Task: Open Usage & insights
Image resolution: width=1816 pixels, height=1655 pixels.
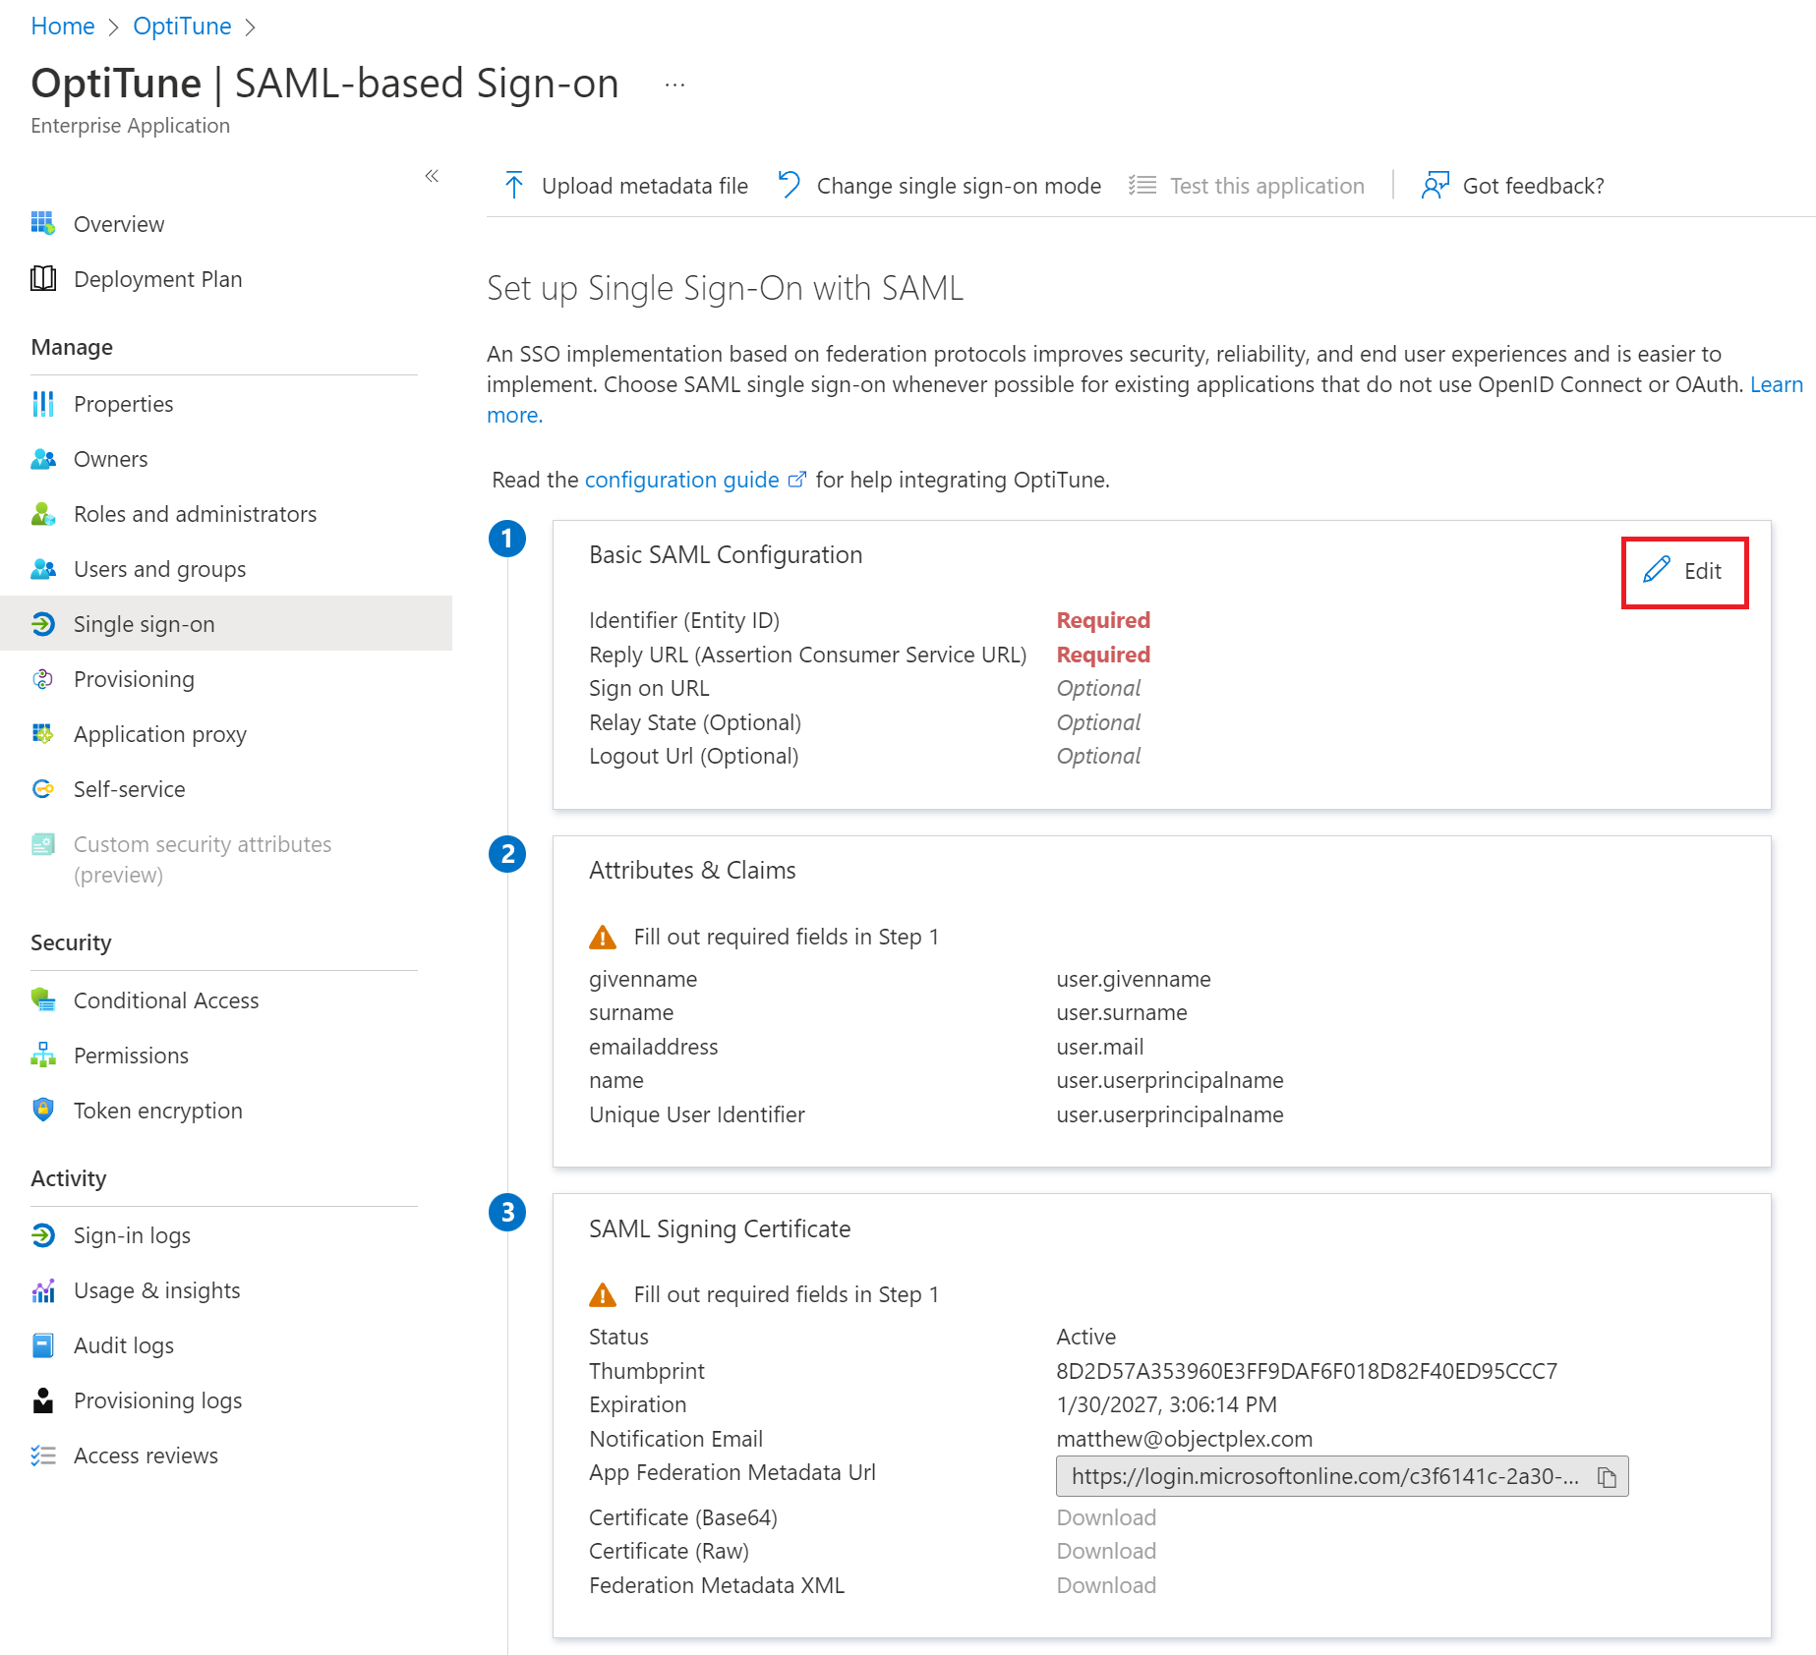Action: tap(156, 1289)
